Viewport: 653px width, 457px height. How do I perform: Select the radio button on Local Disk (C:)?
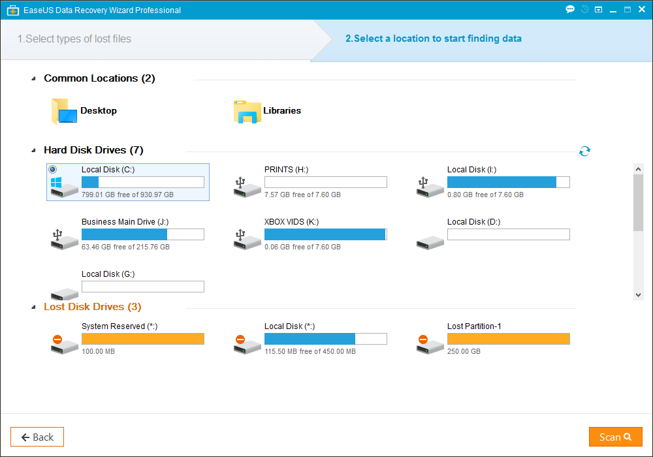tap(52, 169)
